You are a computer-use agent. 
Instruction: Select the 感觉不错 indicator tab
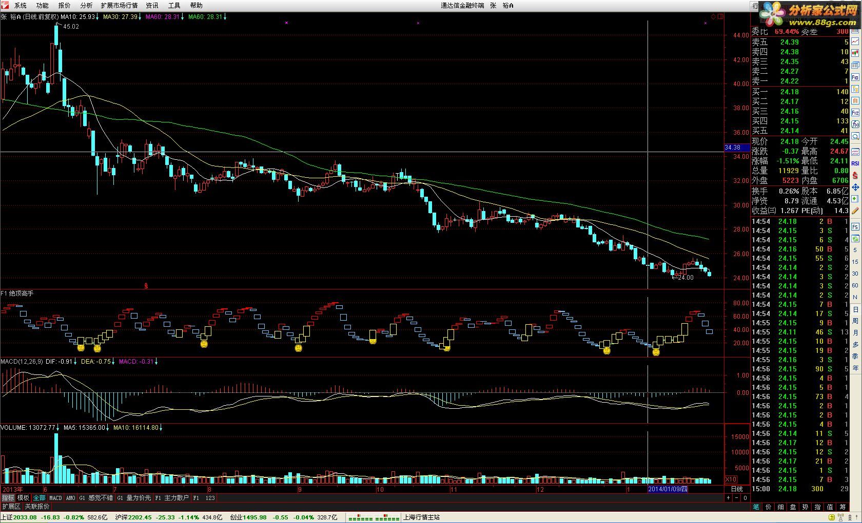click(x=96, y=498)
